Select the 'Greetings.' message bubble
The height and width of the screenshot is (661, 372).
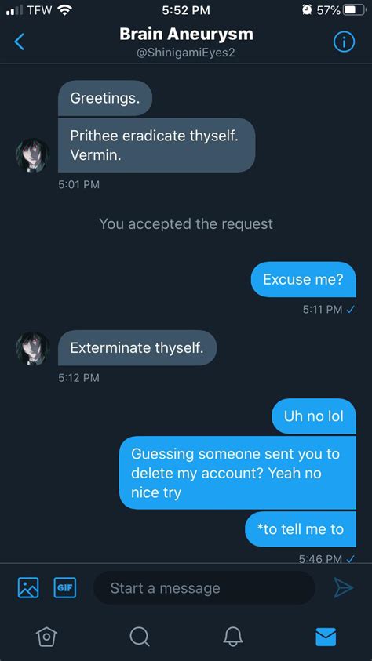pyautogui.click(x=105, y=98)
